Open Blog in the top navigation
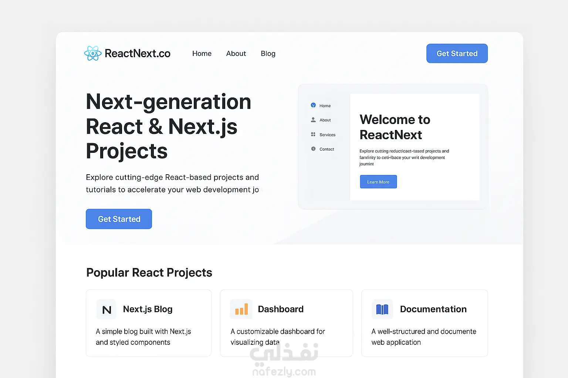This screenshot has width=568, height=378. [x=268, y=54]
